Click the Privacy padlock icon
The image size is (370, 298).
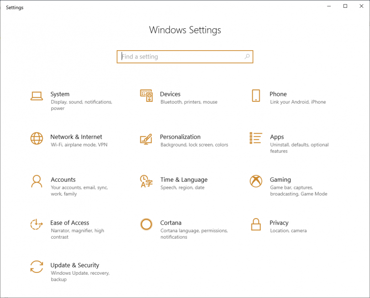[256, 225]
